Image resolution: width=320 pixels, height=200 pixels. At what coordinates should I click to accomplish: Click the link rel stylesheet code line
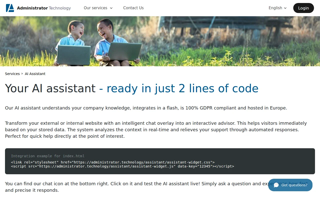113,162
